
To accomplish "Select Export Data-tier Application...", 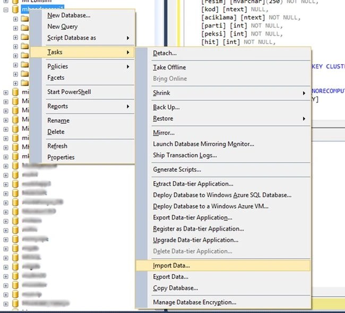I will (223, 218).
